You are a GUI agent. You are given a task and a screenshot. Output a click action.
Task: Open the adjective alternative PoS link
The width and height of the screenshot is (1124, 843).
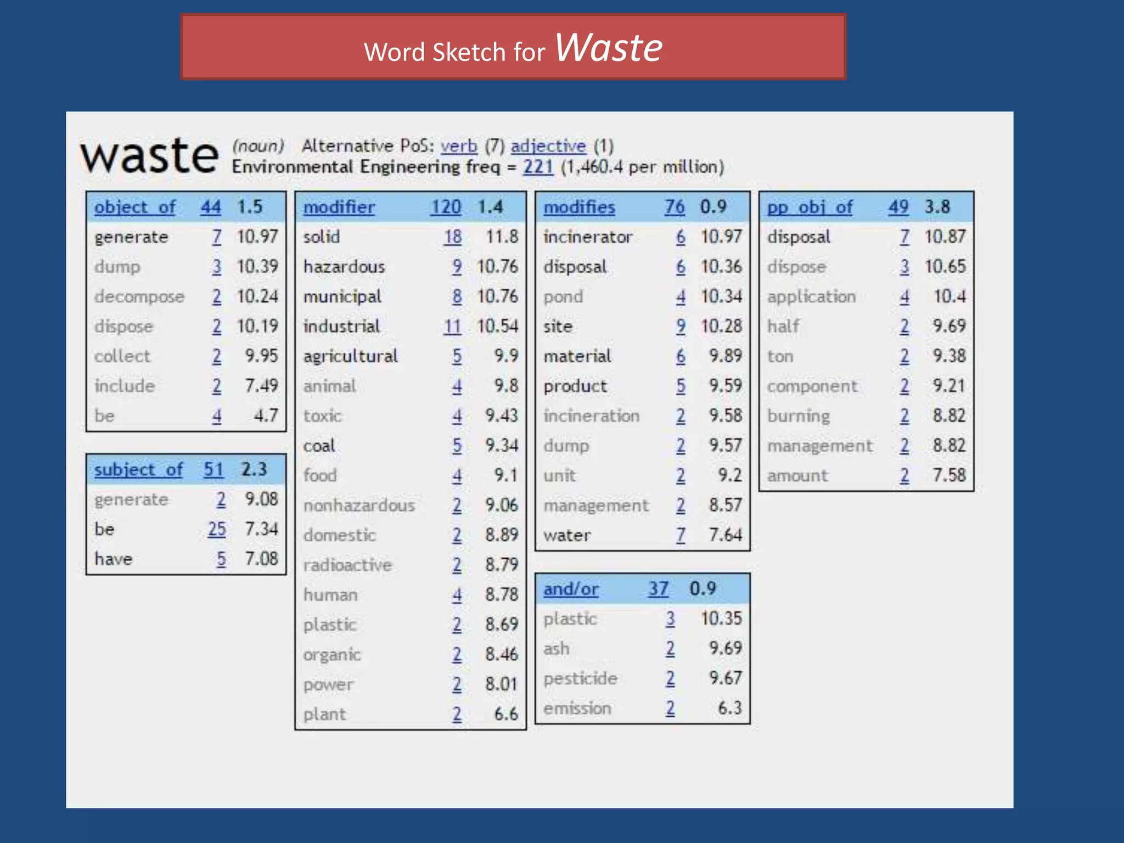coord(548,146)
